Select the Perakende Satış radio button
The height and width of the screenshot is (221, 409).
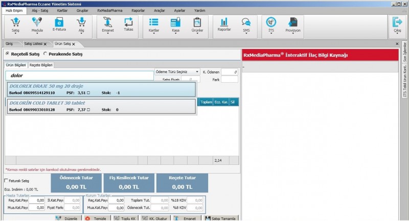coord(46,54)
